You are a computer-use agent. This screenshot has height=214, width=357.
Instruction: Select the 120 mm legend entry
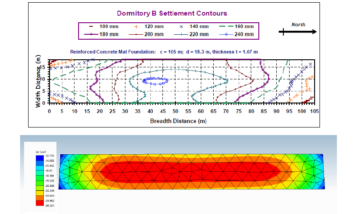[149, 27]
